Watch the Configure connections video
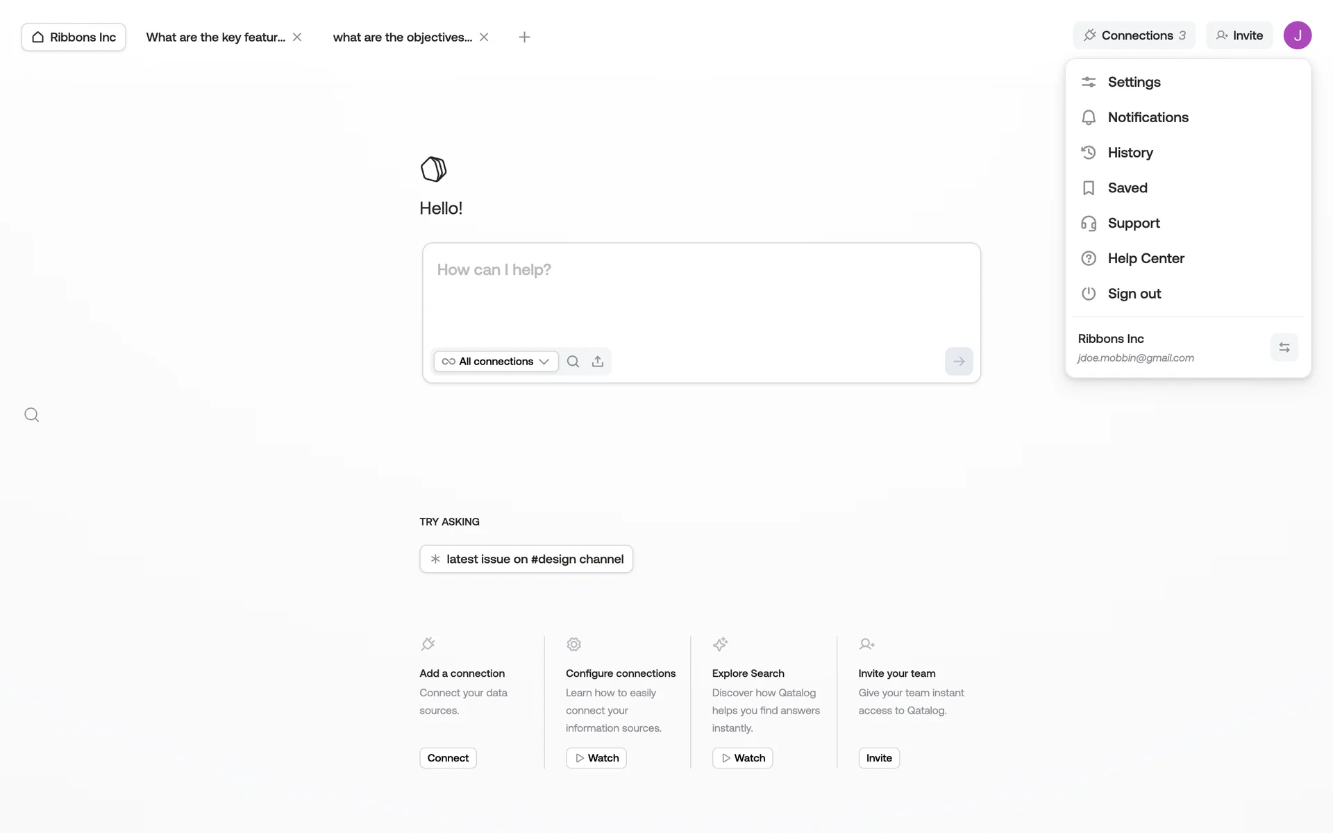The height and width of the screenshot is (833, 1333). tap(596, 758)
